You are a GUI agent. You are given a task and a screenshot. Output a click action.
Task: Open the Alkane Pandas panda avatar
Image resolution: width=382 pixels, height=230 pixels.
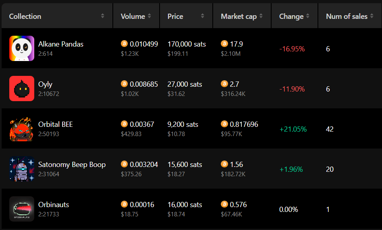22,48
